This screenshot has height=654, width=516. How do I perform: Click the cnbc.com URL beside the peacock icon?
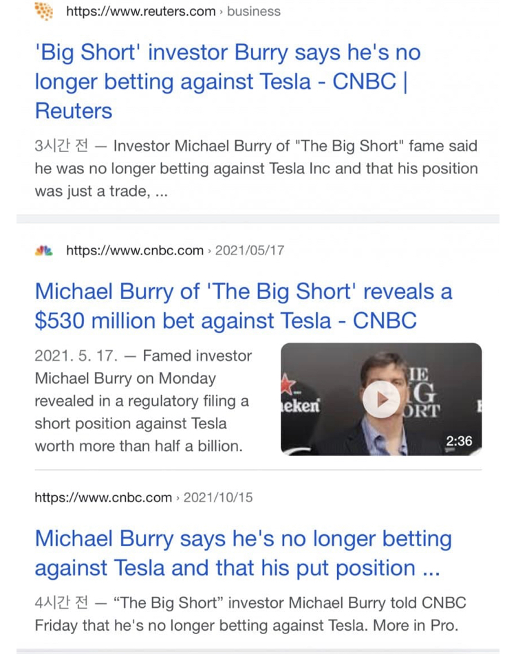(x=134, y=250)
